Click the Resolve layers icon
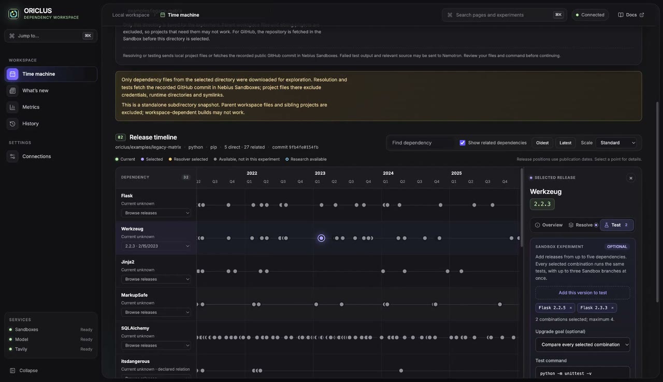This screenshot has height=382, width=663. [x=571, y=225]
